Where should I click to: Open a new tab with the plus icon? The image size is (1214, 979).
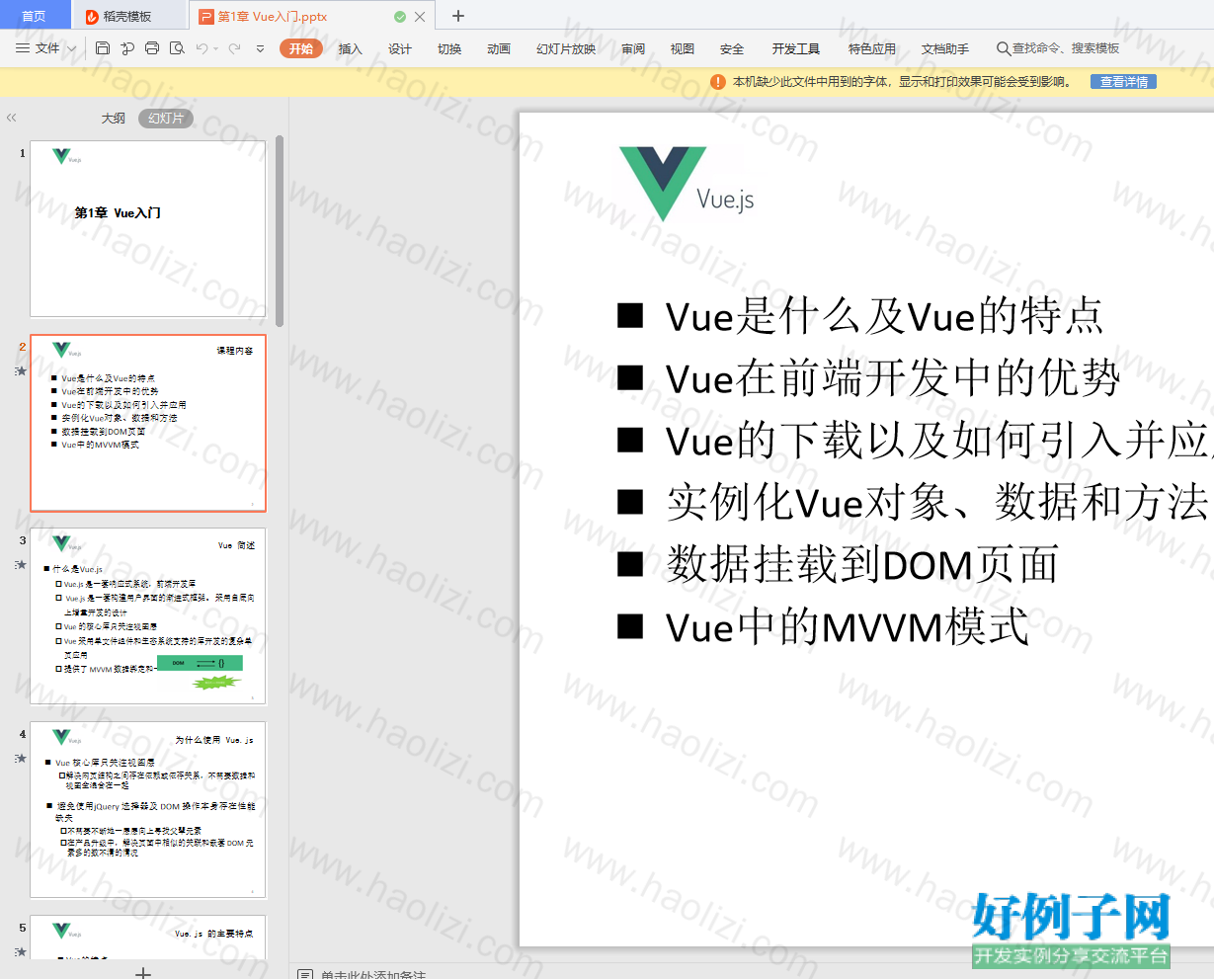coord(458,16)
